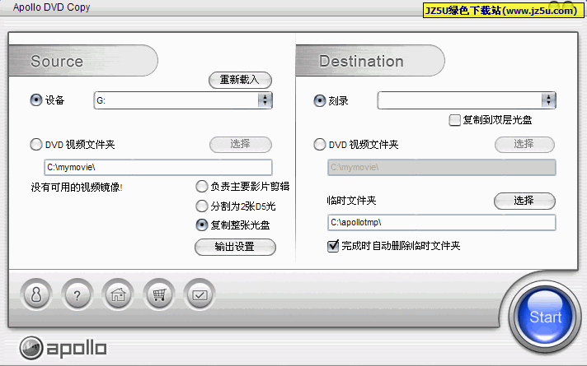Click source path field C:\mymovie\

[158, 167]
